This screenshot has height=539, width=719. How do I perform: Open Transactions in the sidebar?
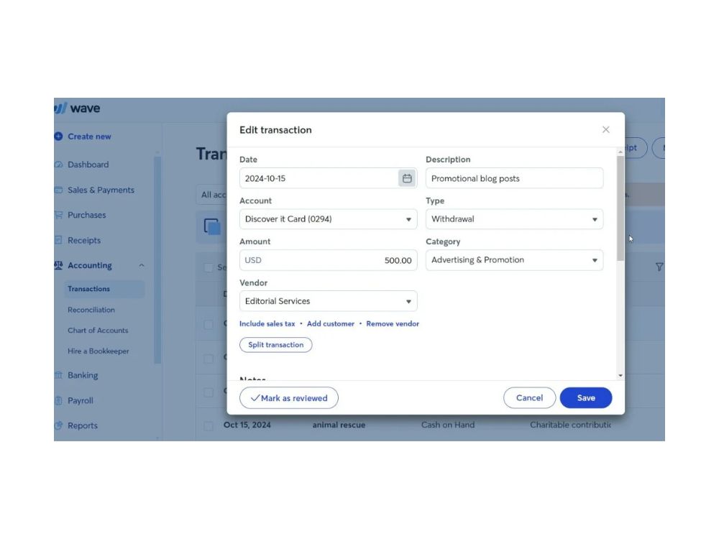[104, 289]
